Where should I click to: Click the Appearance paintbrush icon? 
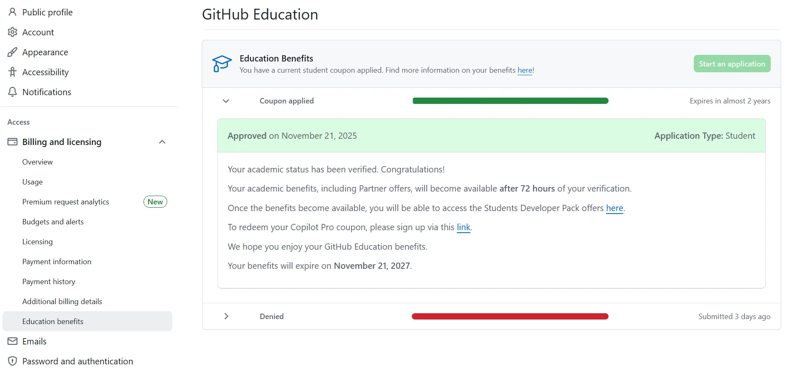pyautogui.click(x=12, y=52)
